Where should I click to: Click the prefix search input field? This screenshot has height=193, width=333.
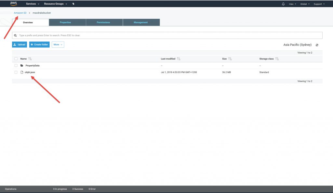point(169,35)
